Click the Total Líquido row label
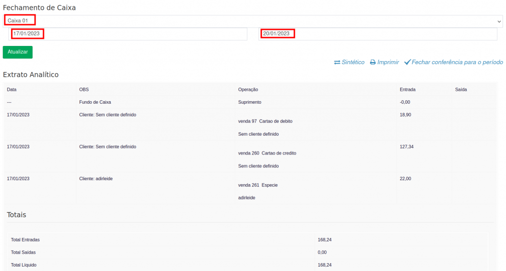 [24, 265]
